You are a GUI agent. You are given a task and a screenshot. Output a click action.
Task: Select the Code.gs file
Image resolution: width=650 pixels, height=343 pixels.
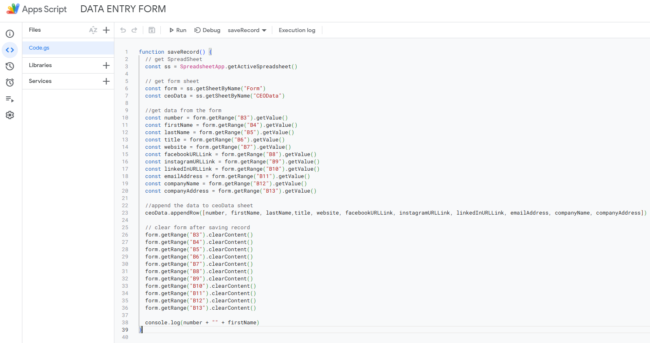(x=39, y=48)
